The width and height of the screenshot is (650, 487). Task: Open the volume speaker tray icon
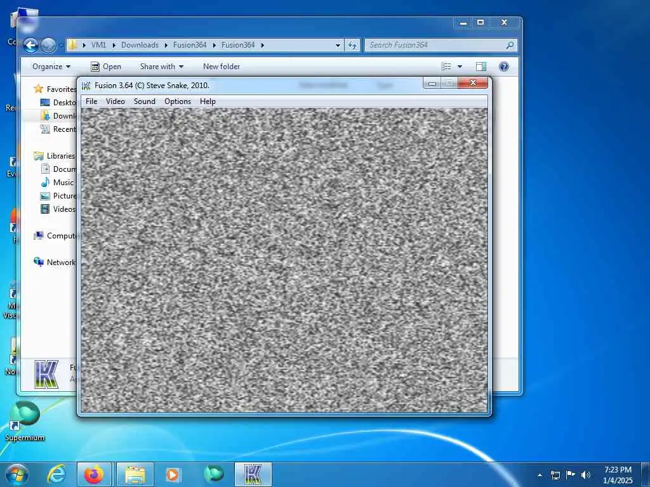[x=585, y=475]
